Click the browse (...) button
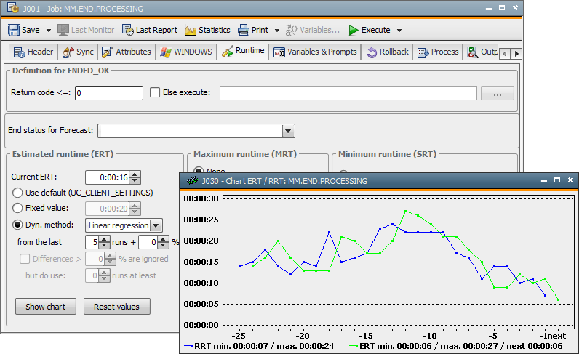Image resolution: width=579 pixels, height=354 pixels. (497, 93)
